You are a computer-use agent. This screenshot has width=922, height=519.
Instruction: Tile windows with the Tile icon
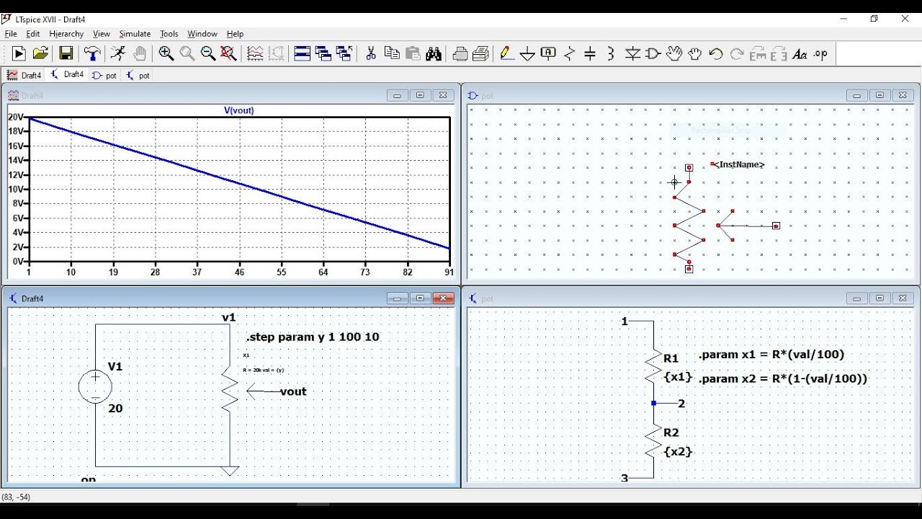[x=303, y=53]
